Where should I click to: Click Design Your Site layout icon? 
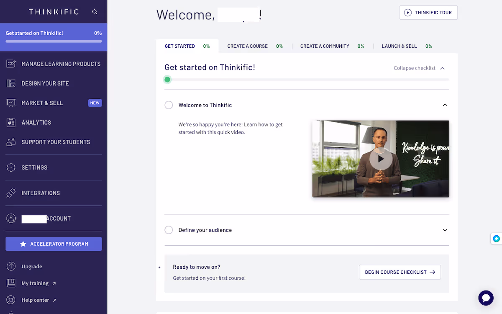click(11, 83)
